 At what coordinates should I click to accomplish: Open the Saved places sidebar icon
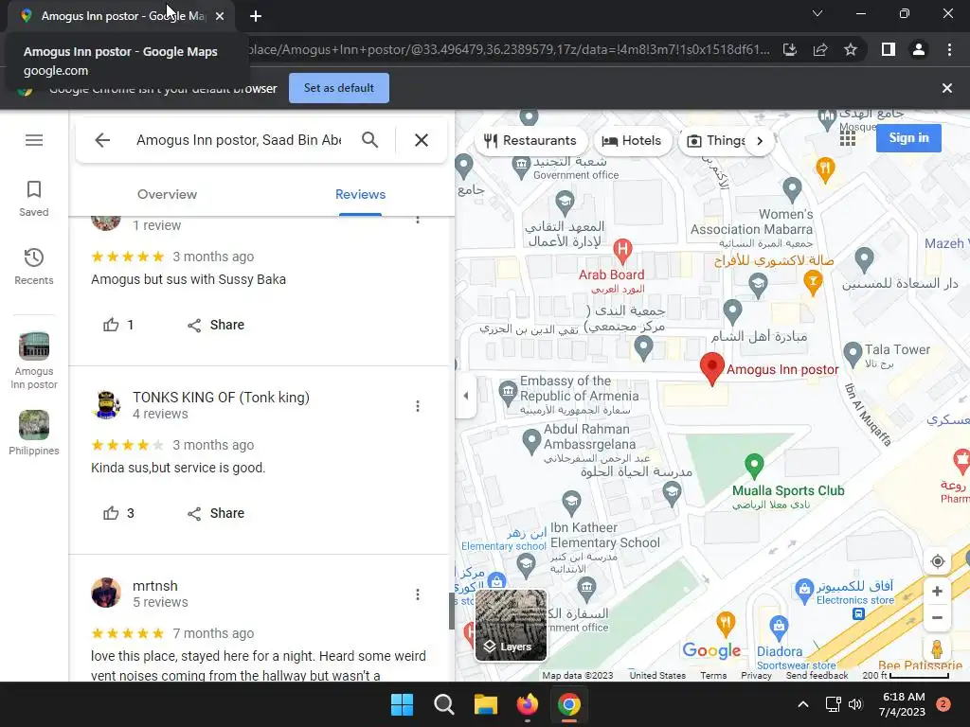pyautogui.click(x=34, y=199)
